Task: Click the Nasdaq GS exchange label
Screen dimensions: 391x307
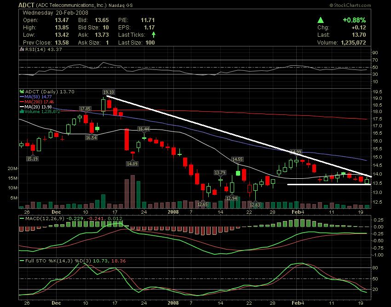Action: (x=121, y=5)
